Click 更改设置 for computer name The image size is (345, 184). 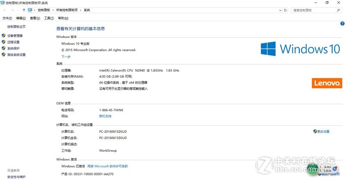323,132
